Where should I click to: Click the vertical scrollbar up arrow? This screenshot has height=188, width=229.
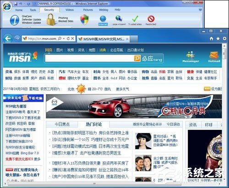coord(224,46)
